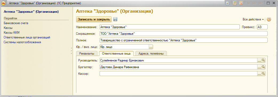Open the calendar icon in title bar
Image resolution: width=278 pixels, height=97 pixels.
coord(241,3)
